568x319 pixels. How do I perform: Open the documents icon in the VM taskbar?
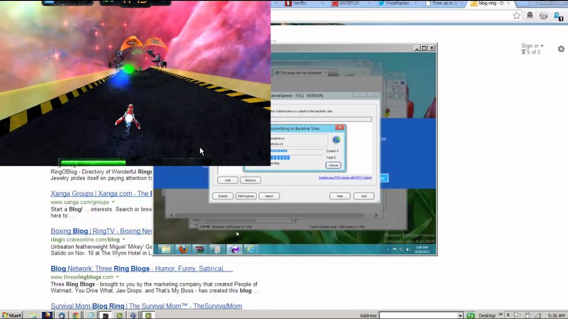pyautogui.click(x=217, y=249)
